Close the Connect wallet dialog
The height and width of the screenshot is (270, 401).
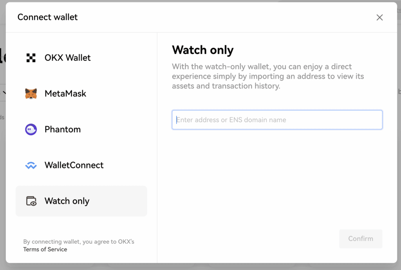[x=379, y=17]
